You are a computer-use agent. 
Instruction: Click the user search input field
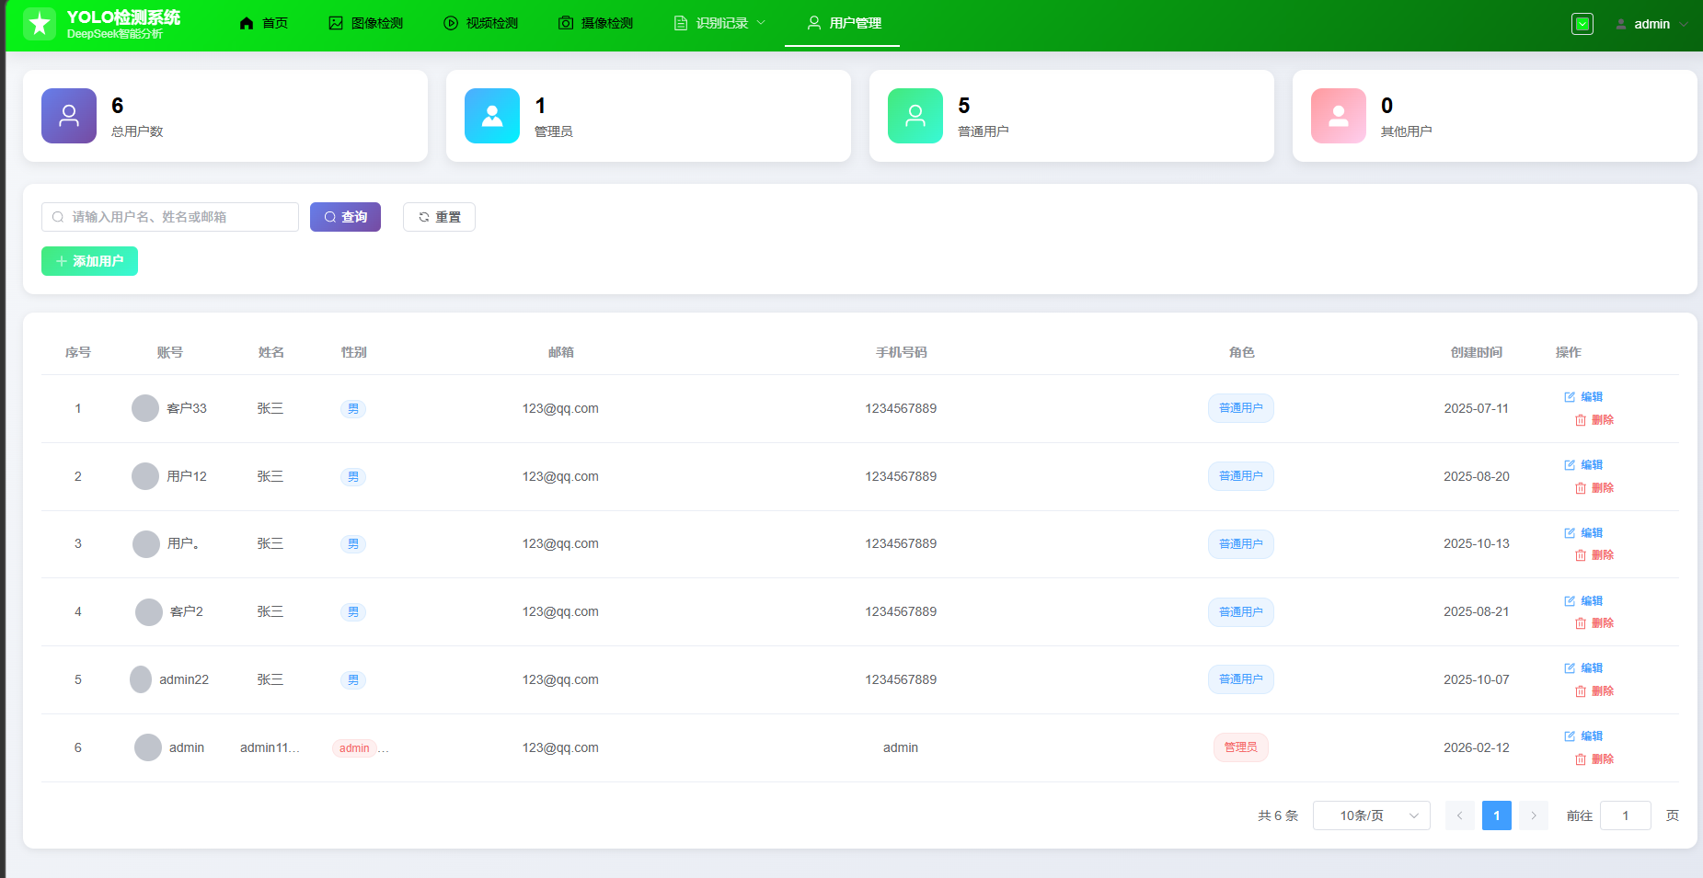click(x=170, y=217)
